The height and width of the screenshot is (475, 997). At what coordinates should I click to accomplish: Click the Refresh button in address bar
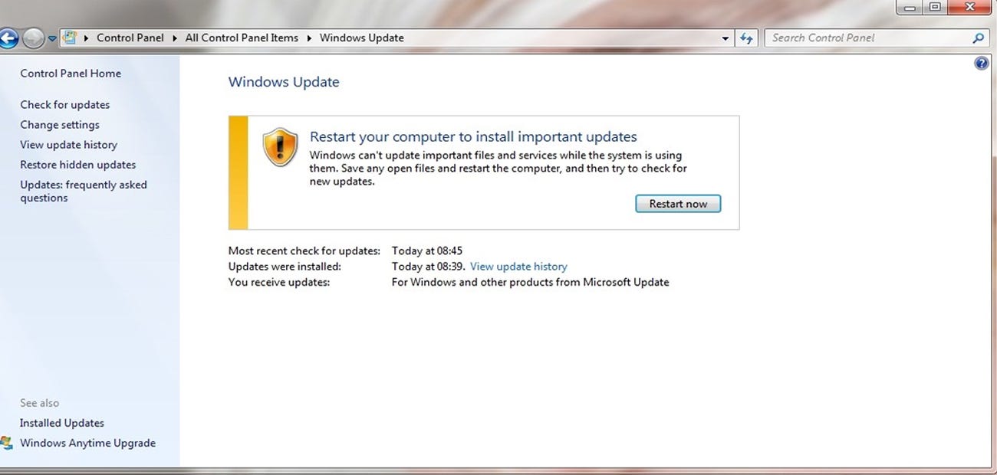(746, 38)
